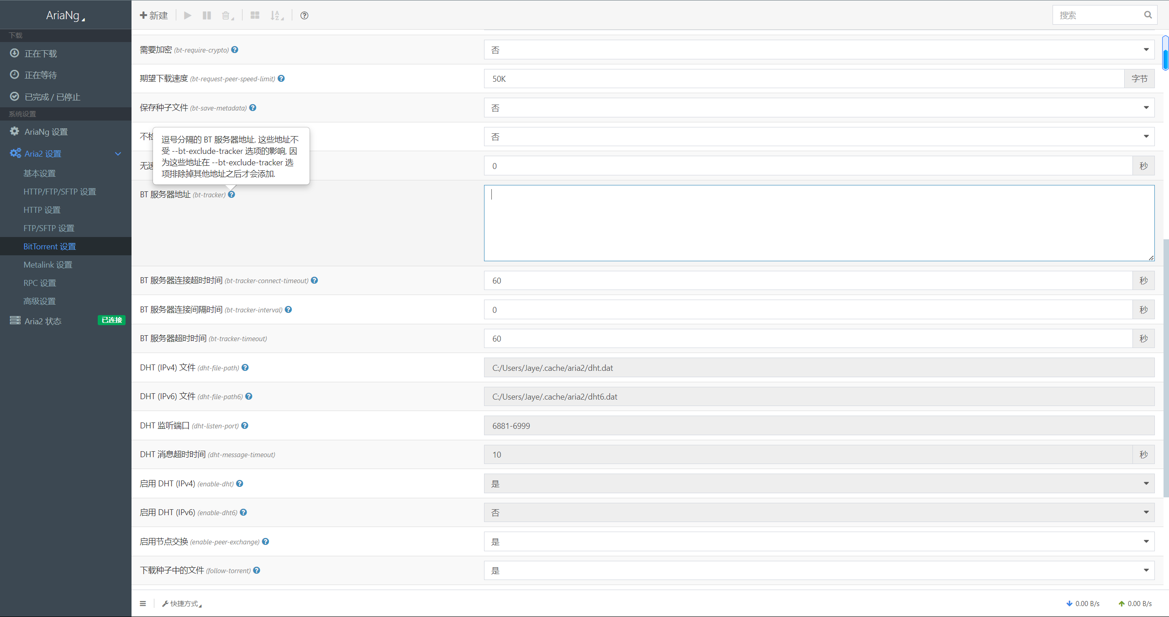This screenshot has height=617, width=1169.
Task: Select BitTorrent 设置 submenu item
Action: click(x=66, y=247)
